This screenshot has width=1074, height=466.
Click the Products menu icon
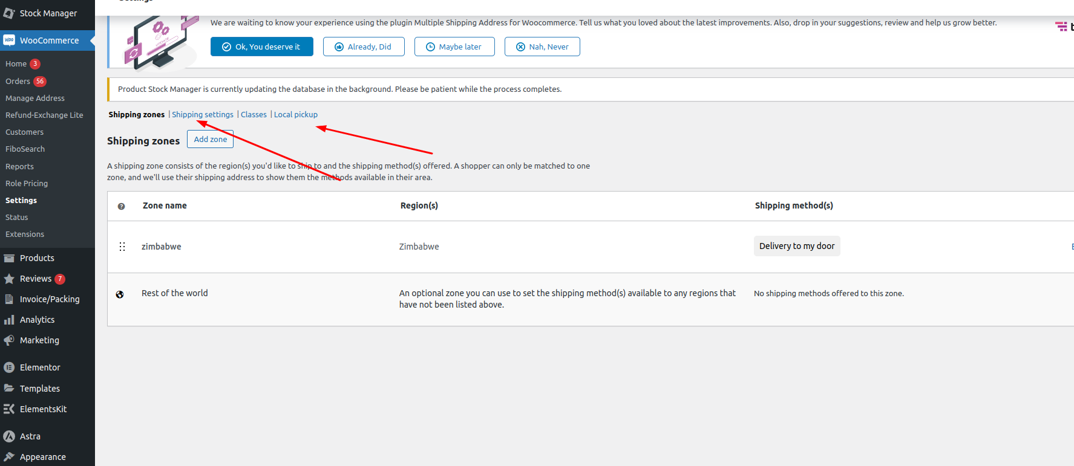[x=9, y=258]
